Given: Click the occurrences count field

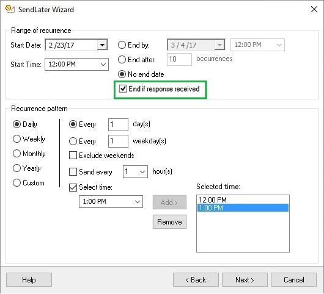Looking at the screenshot, I should 179,59.
